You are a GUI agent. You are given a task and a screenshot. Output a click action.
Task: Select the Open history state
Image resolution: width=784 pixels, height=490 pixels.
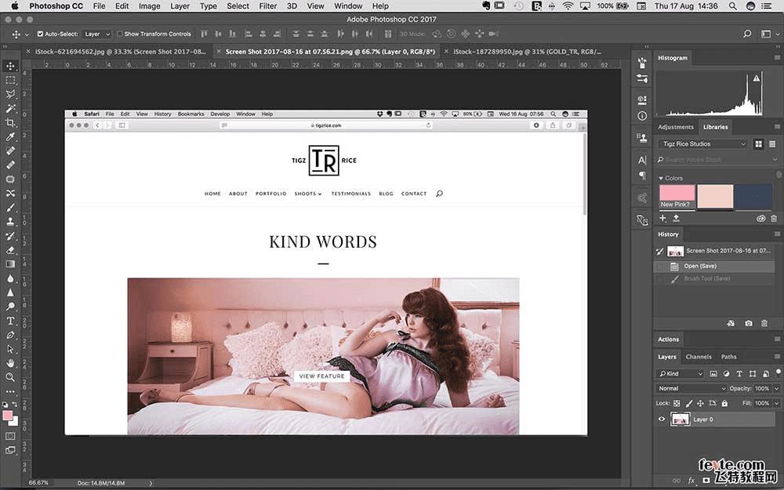click(x=700, y=266)
